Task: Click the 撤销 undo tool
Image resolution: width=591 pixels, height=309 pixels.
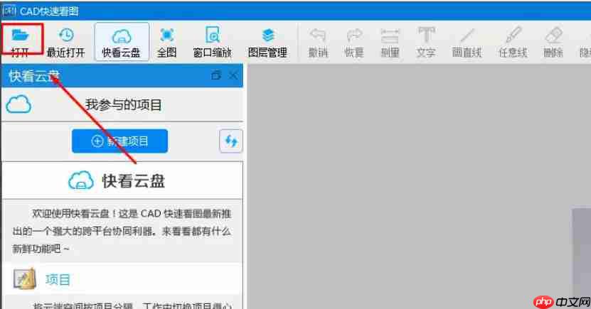Action: [318, 42]
